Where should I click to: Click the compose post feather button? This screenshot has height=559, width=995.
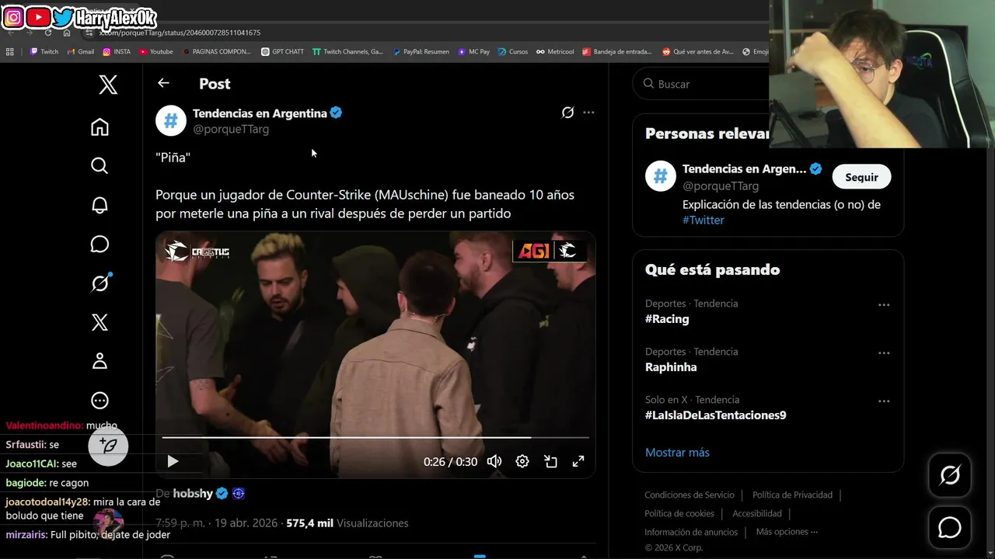pyautogui.click(x=108, y=446)
